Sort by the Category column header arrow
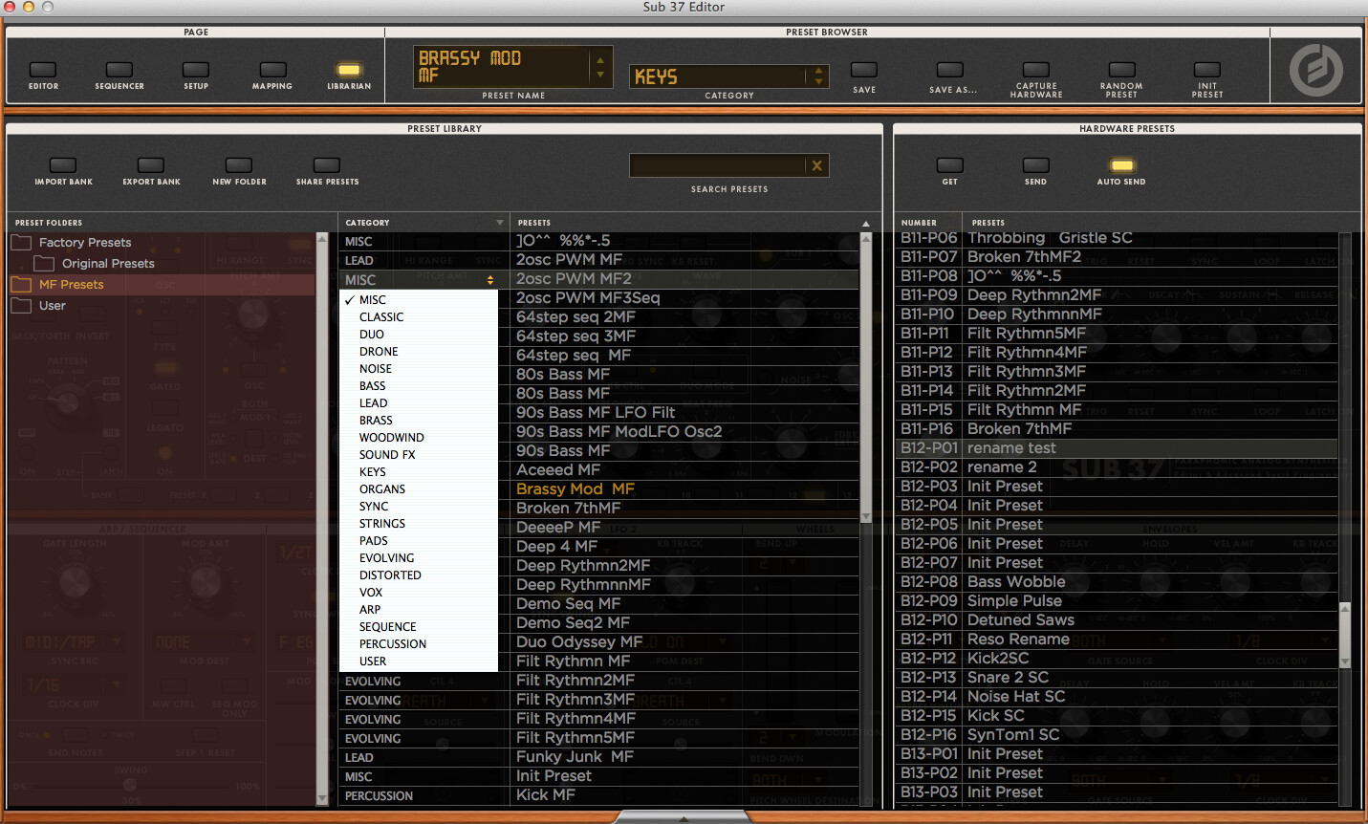 [499, 223]
